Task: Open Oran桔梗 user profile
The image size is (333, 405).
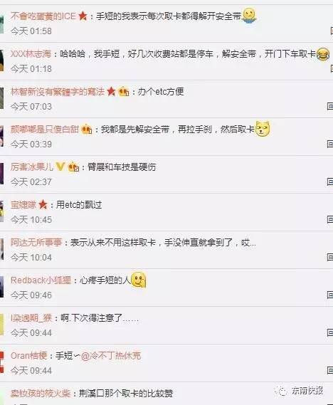Action: coord(29,356)
